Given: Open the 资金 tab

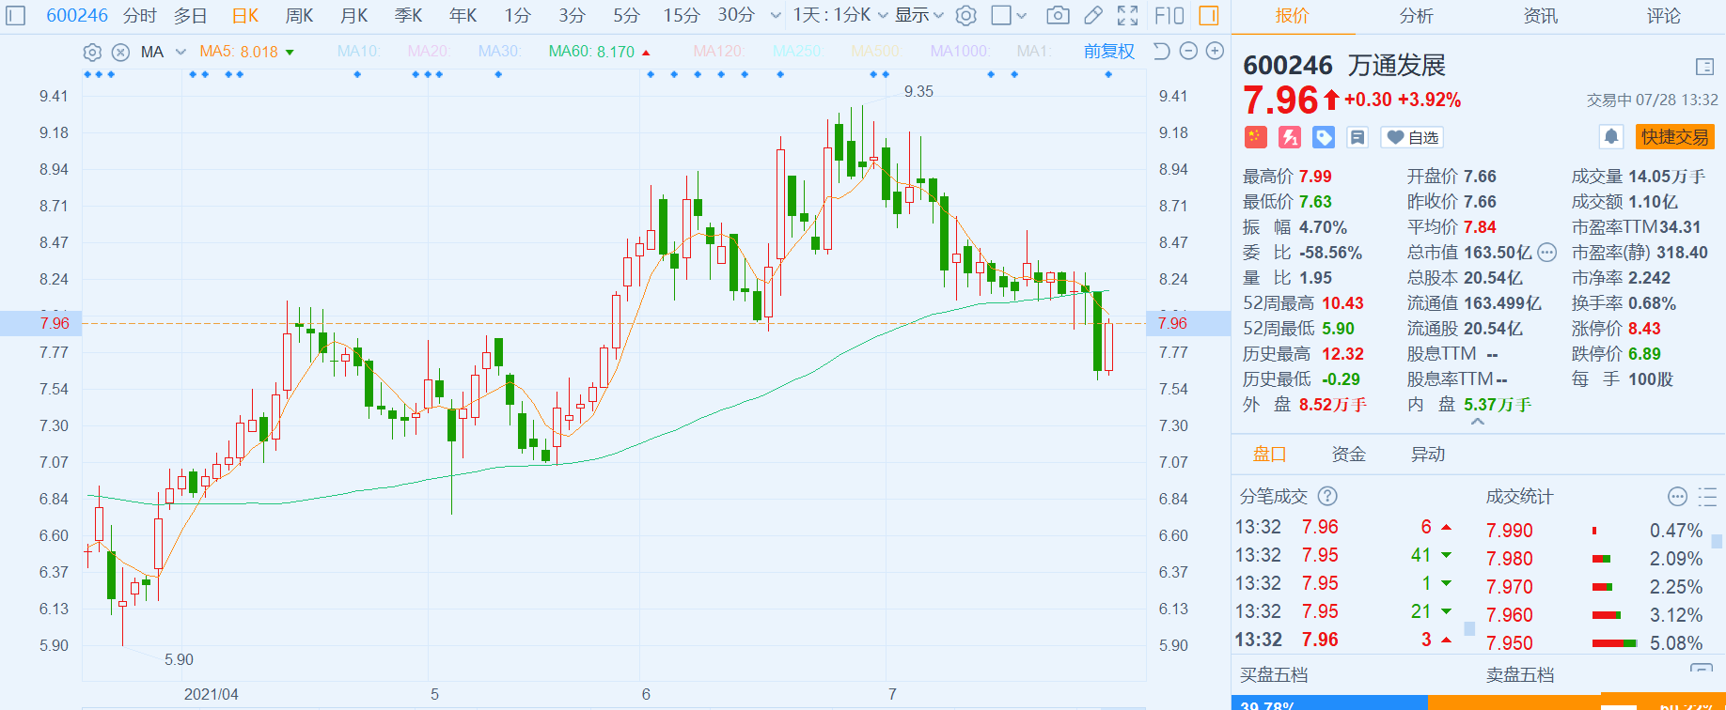Looking at the screenshot, I should pos(1348,455).
